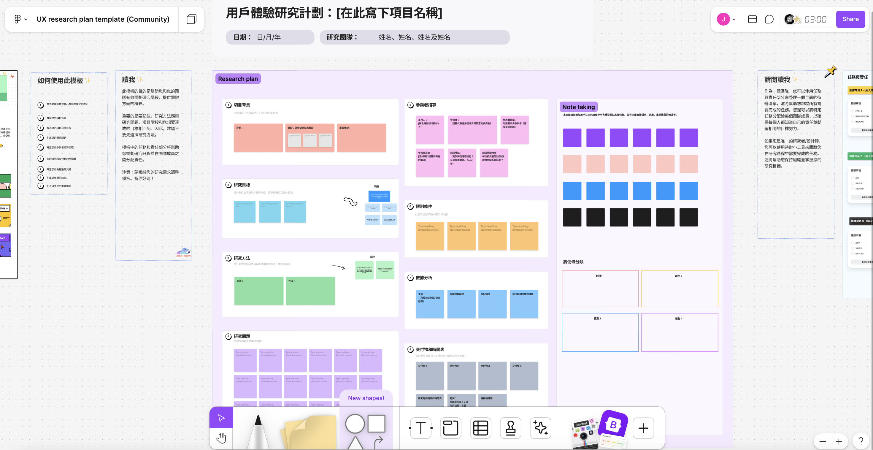Create a section with the section tool

coord(450,428)
